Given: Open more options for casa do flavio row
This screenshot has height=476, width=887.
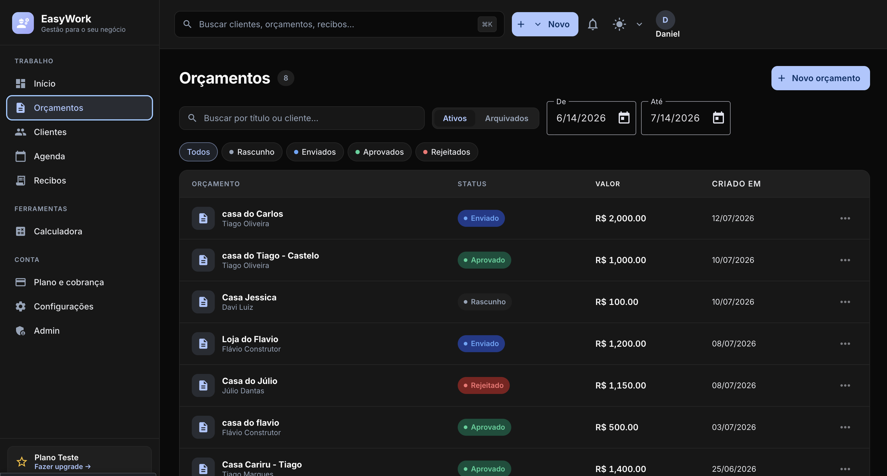Looking at the screenshot, I should coord(845,427).
